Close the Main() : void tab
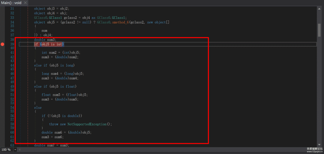Image resolution: width=324 pixels, height=154 pixels. point(25,3)
